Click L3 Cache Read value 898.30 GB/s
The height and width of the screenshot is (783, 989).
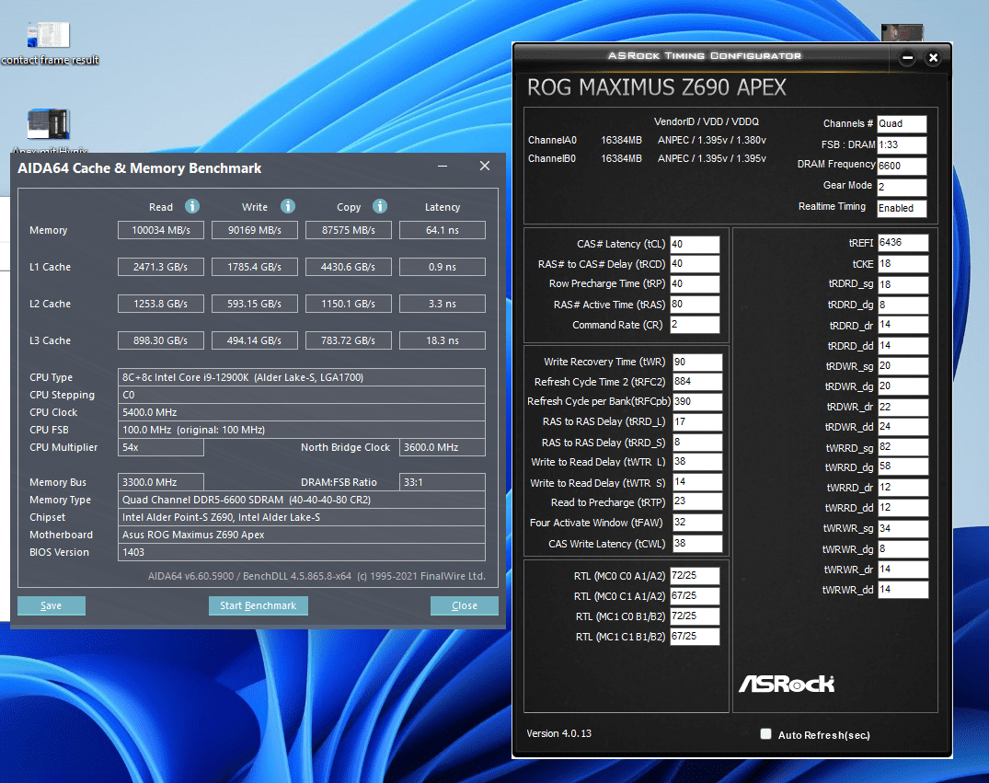pos(161,340)
